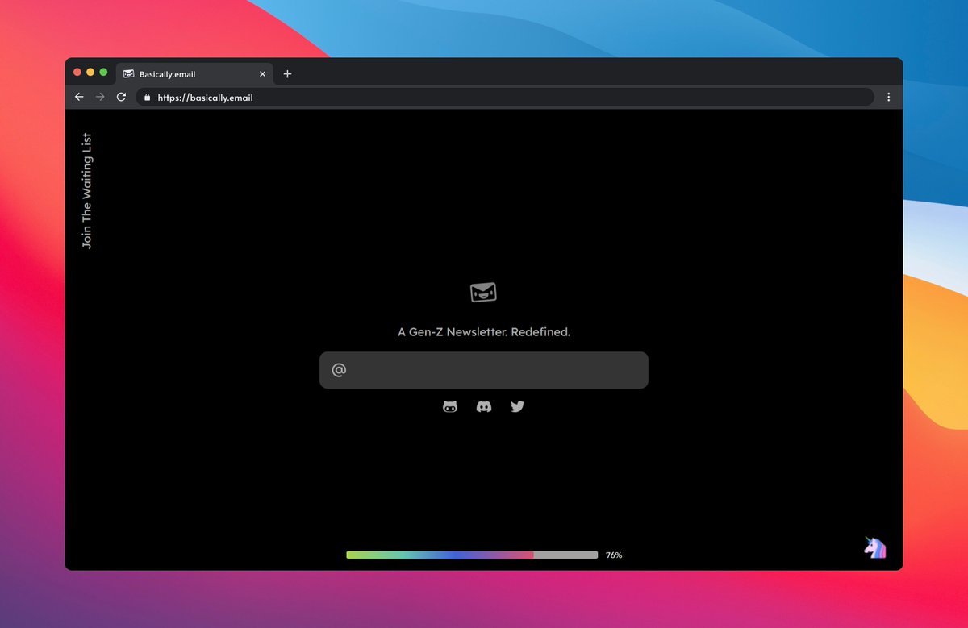Viewport: 968px width, 628px height.
Task: Open the Discord icon link
Action: (484, 407)
